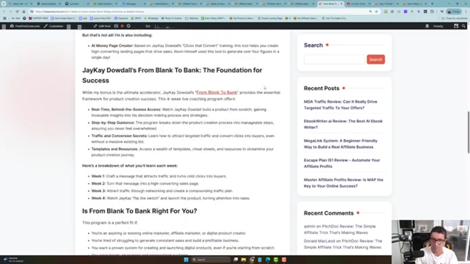The width and height of the screenshot is (470, 264).
Task: Open Donald MacLeod's PitchDoc Review comment link
Action: tap(343, 244)
